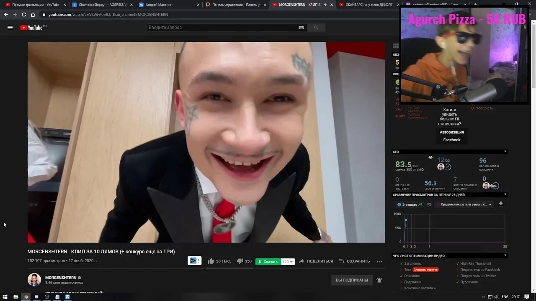This screenshot has height=301, width=536.
Task: Collapse 'Чек-лист оптимизации видео' section
Action: (505, 255)
